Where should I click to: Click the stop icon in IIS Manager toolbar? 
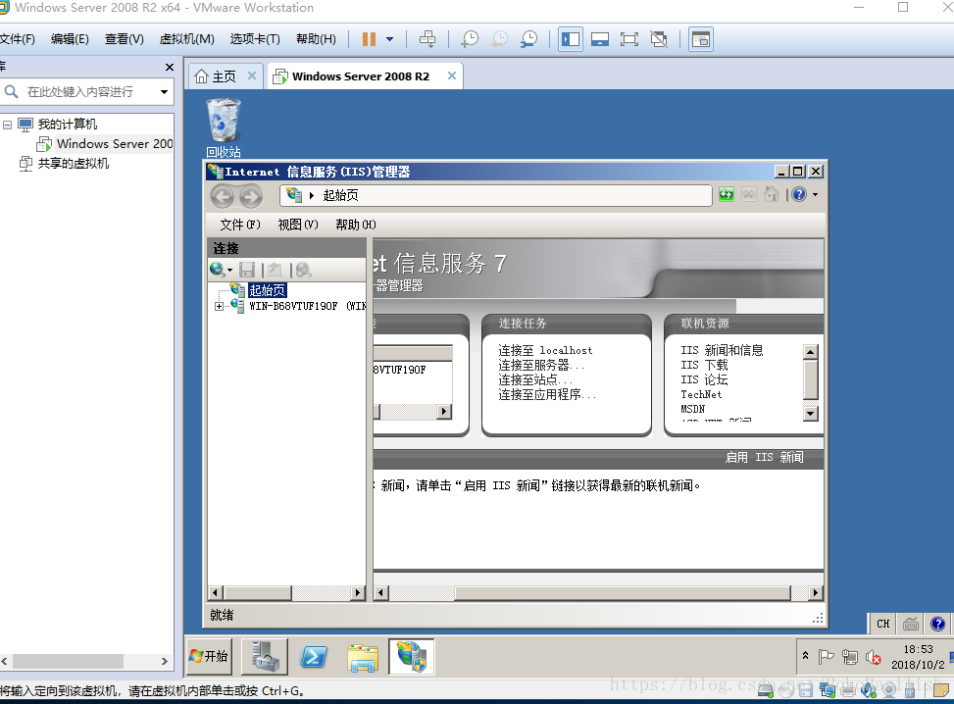point(749,195)
